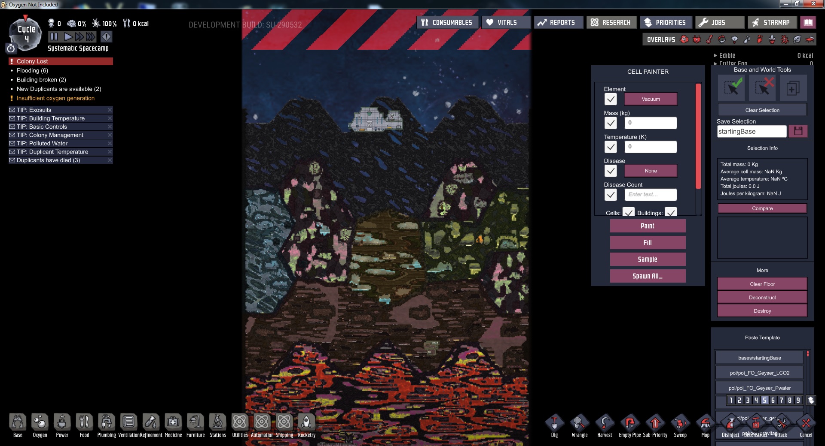Screen dimensions: 825x446
Task: Open the Research menu
Action: 611,22
